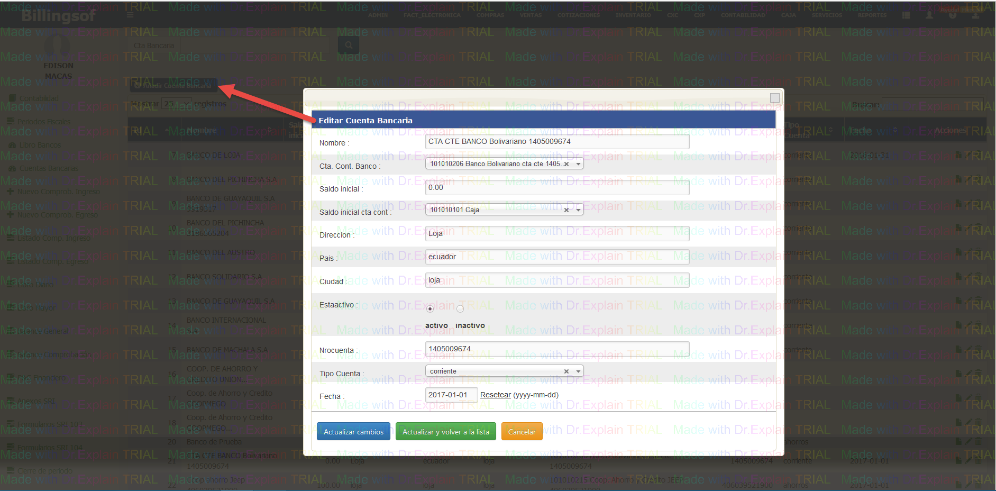Click the magnifier search icon behind dialog
996x491 pixels.
click(x=349, y=46)
